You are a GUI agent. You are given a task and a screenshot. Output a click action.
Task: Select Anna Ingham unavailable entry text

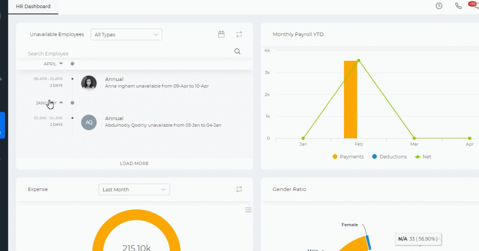(x=157, y=86)
